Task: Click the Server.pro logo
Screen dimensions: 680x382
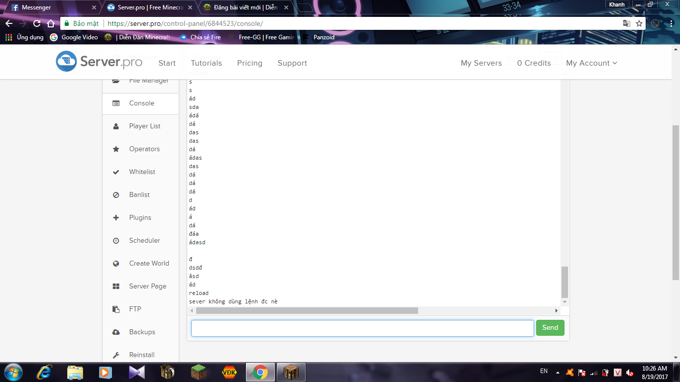Action: click(99, 62)
